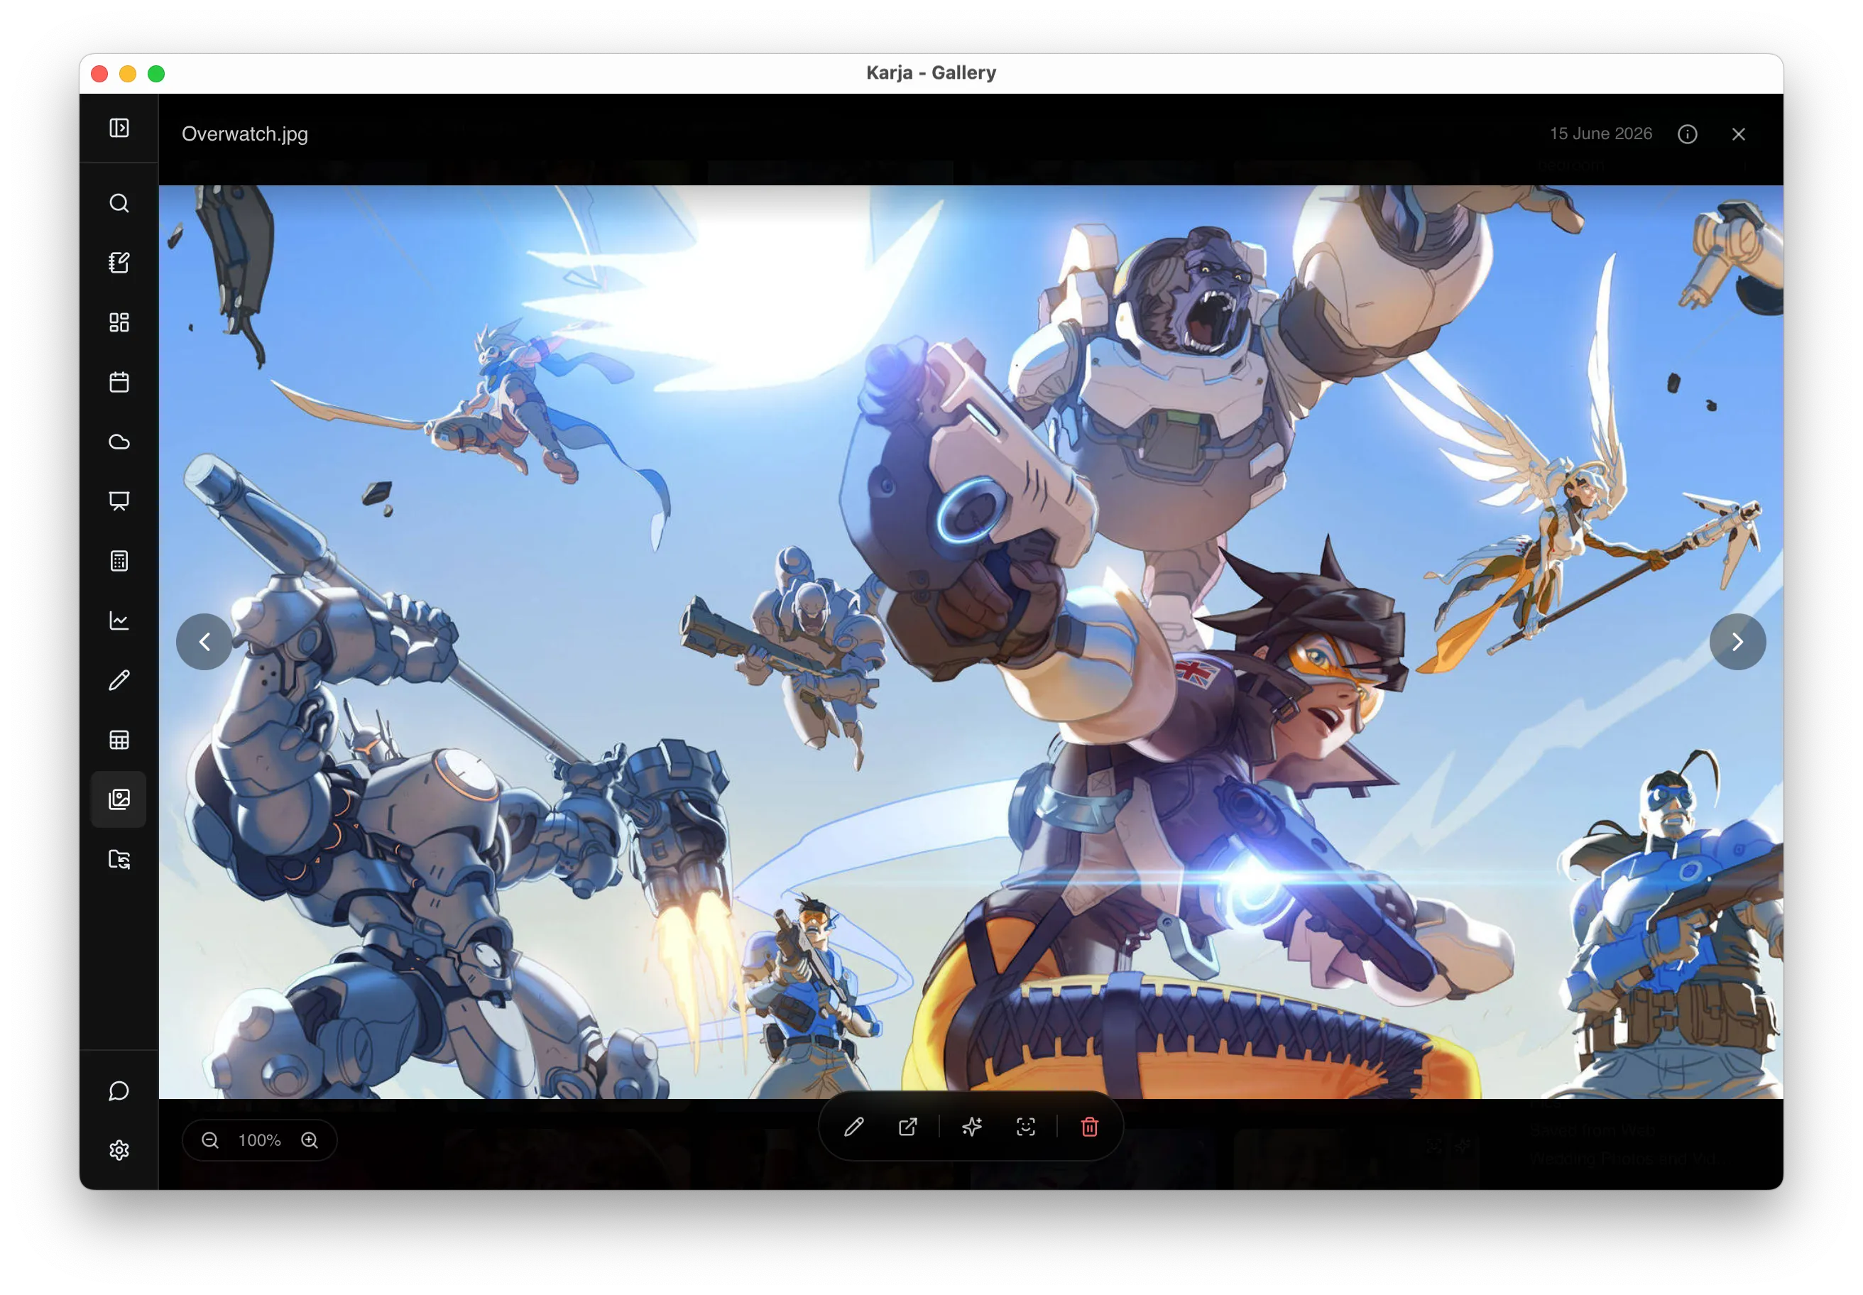Open the Search icon in sidebar

[x=119, y=204]
